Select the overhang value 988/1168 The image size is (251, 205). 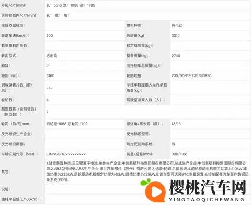tap(179, 154)
